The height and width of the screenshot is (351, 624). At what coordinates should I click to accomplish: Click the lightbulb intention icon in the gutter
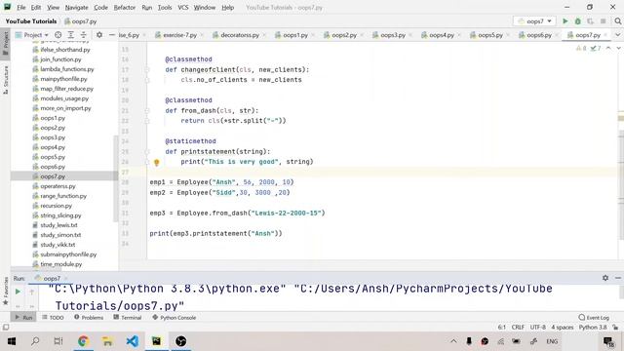pyautogui.click(x=156, y=163)
